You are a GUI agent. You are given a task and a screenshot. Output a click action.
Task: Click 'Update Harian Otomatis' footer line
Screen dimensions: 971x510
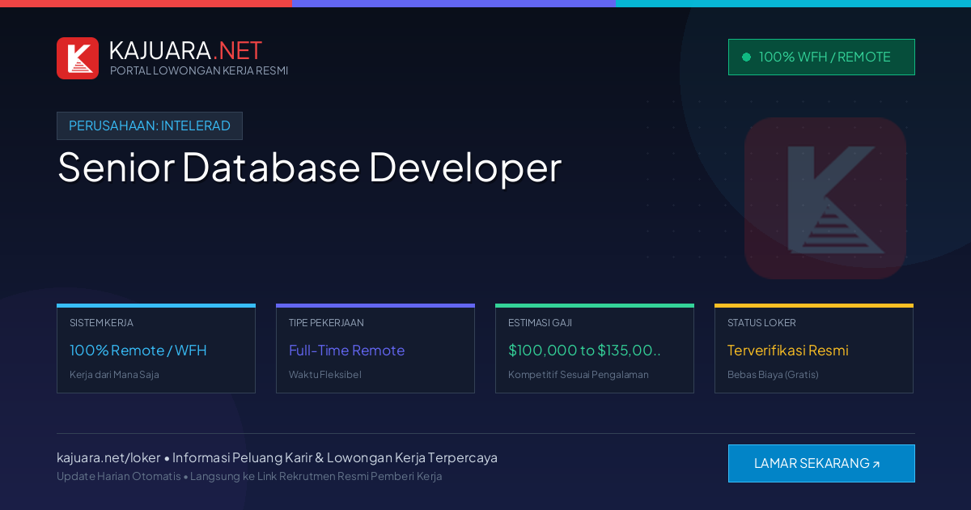pyautogui.click(x=249, y=476)
